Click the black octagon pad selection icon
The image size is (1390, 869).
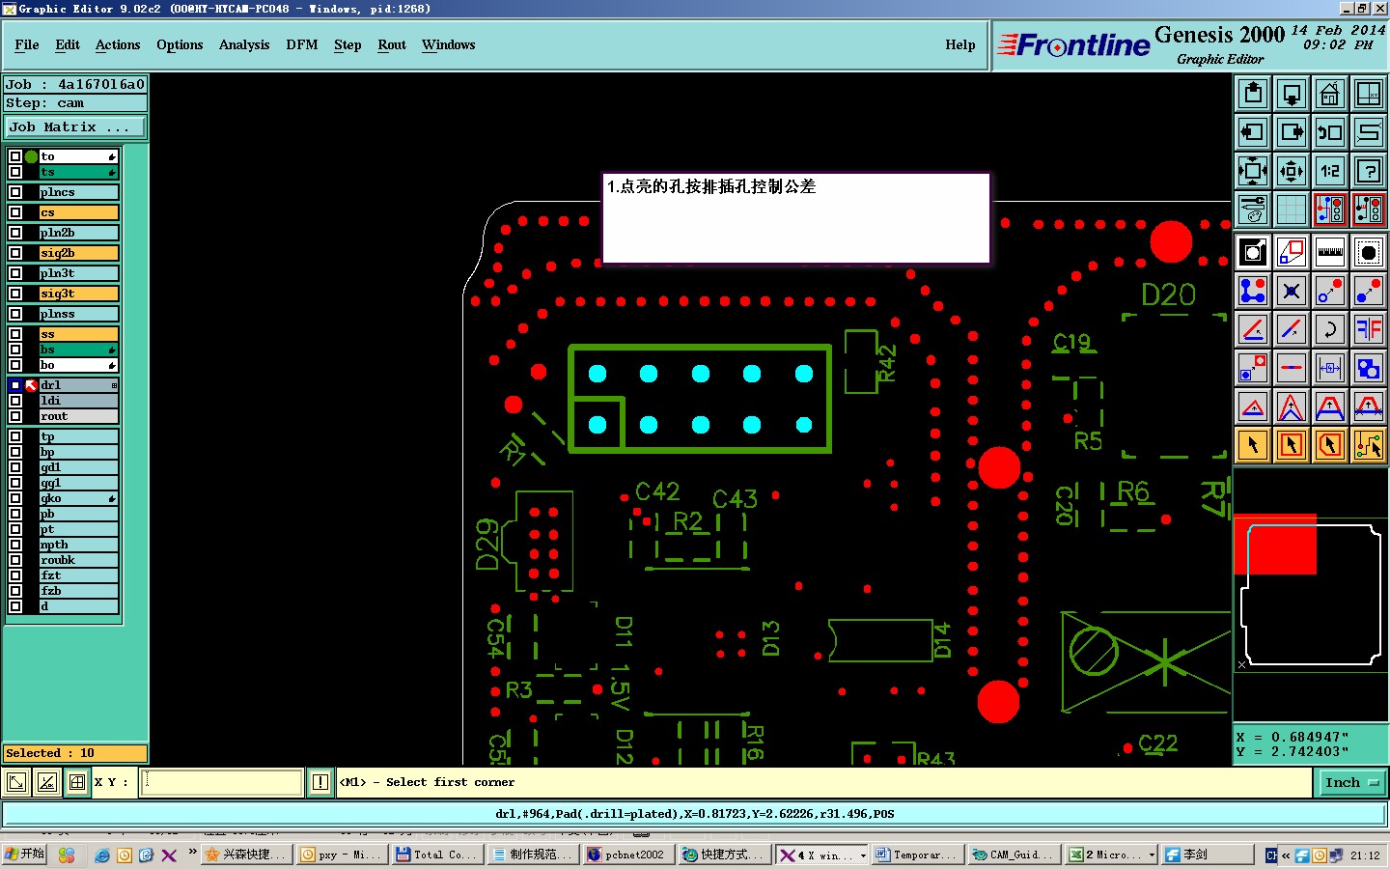click(x=1369, y=252)
